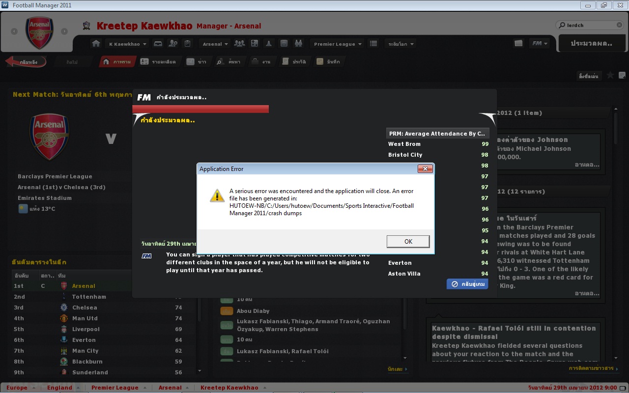Click the league table list icon
The width and height of the screenshot is (629, 393).
(373, 44)
